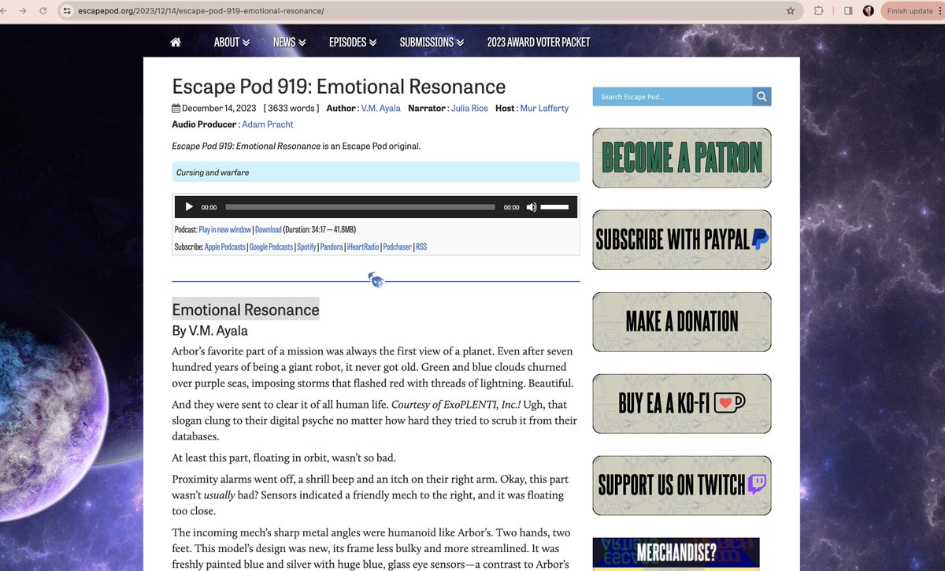
Task: Click Support Us on Twitch banner
Action: pos(682,485)
